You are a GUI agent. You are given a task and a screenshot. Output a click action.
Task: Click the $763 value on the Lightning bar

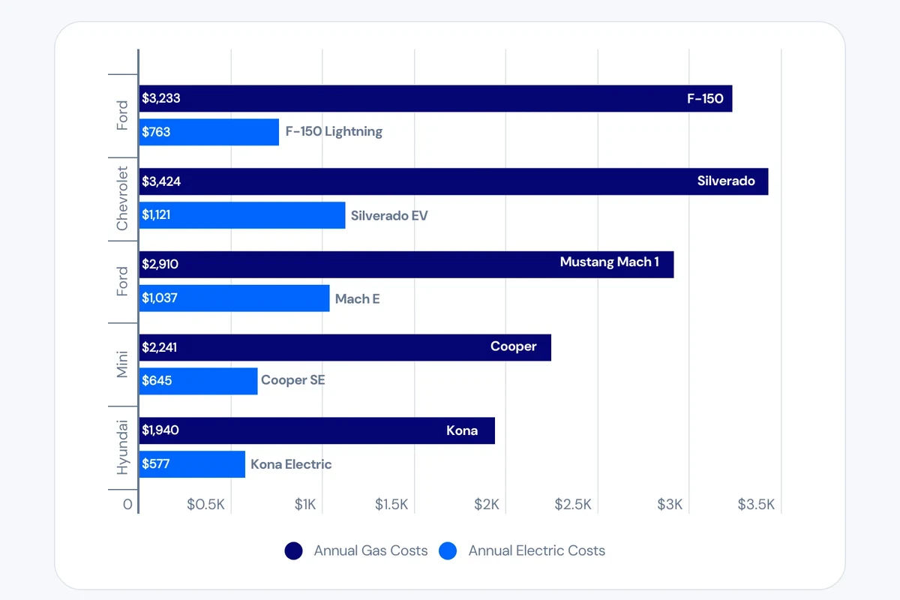point(156,132)
